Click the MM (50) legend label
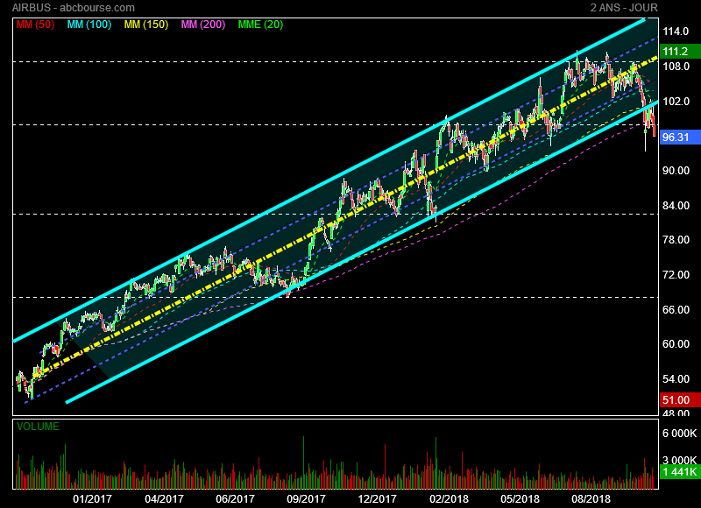 pyautogui.click(x=35, y=25)
